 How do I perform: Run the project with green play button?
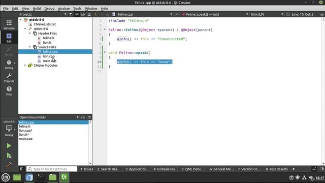pyautogui.click(x=9, y=146)
